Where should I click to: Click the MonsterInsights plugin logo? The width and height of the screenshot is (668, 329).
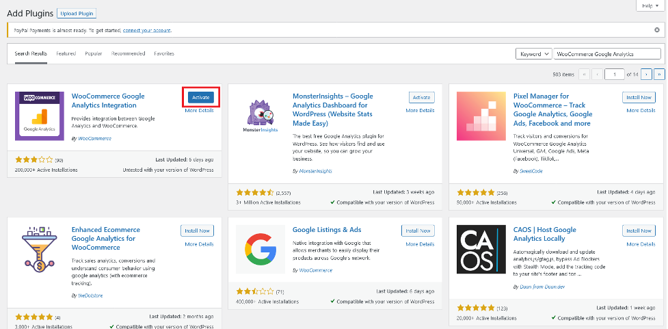click(x=260, y=116)
